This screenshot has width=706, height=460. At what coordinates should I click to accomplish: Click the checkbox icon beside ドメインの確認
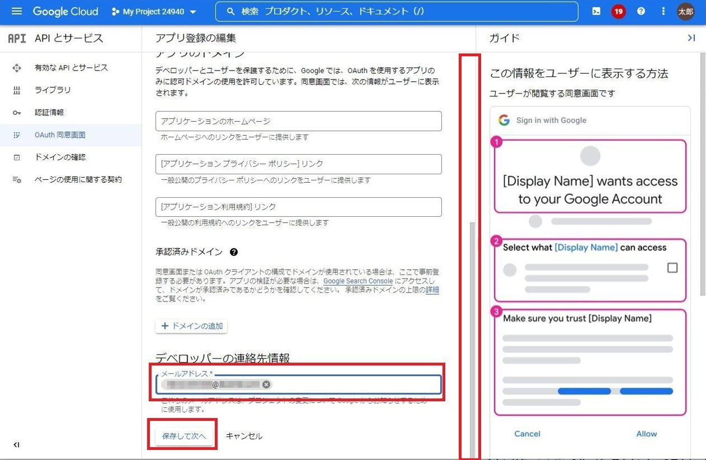click(17, 157)
